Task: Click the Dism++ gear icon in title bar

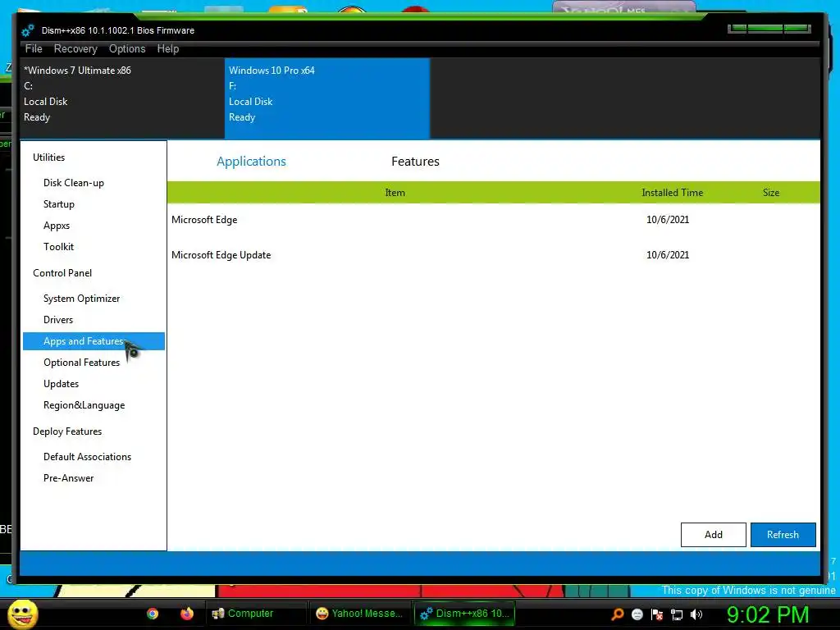Action: click(28, 30)
